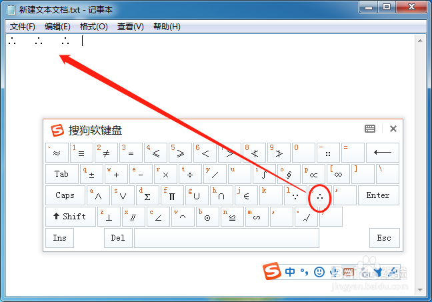Viewport: 432px width, 302px height.
Task: Click the proportional-to ∝ key
Action: [x=313, y=174]
